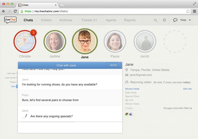The width and height of the screenshot is (198, 139).
Task: Select Paula's chat avatar
Action: click(x=115, y=41)
